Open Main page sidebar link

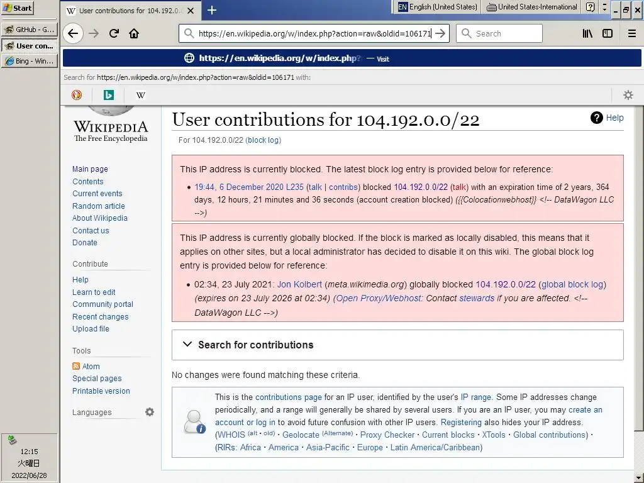90,169
